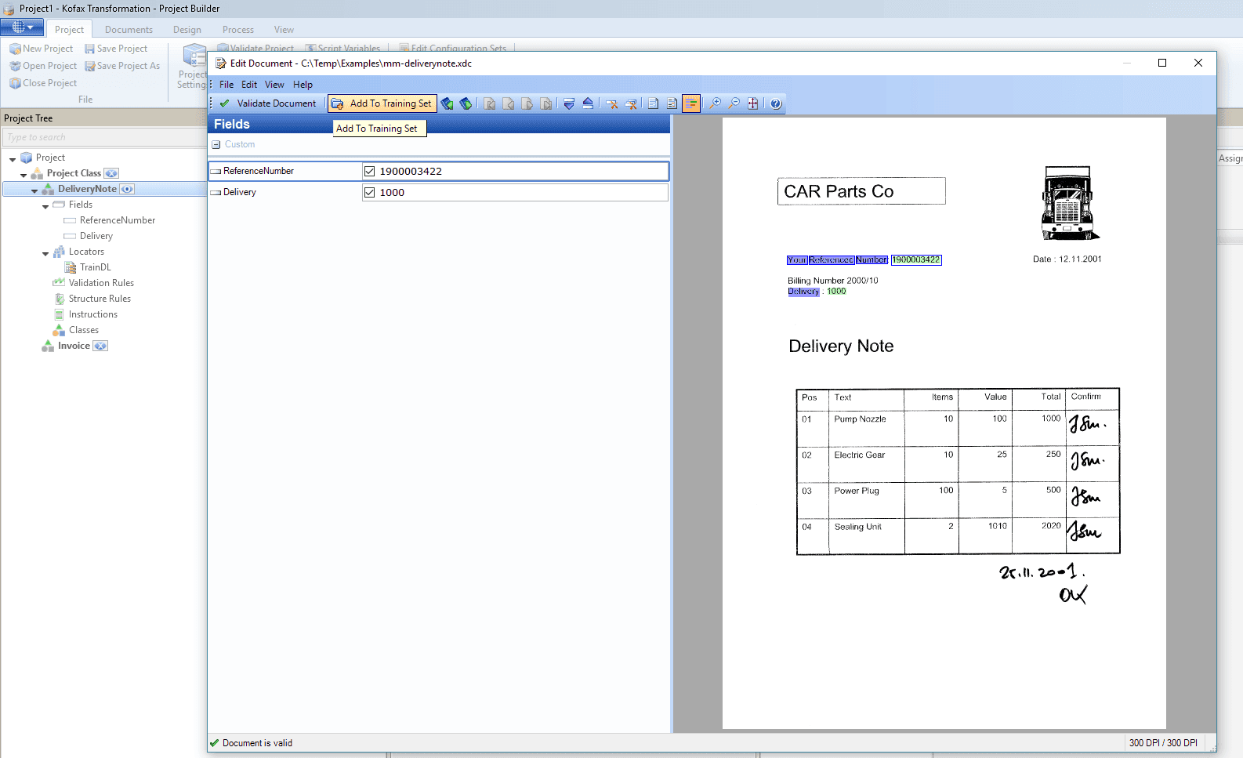Viewport: 1243px width, 758px height.
Task: Collapse the Custom fields group
Action: 216,144
